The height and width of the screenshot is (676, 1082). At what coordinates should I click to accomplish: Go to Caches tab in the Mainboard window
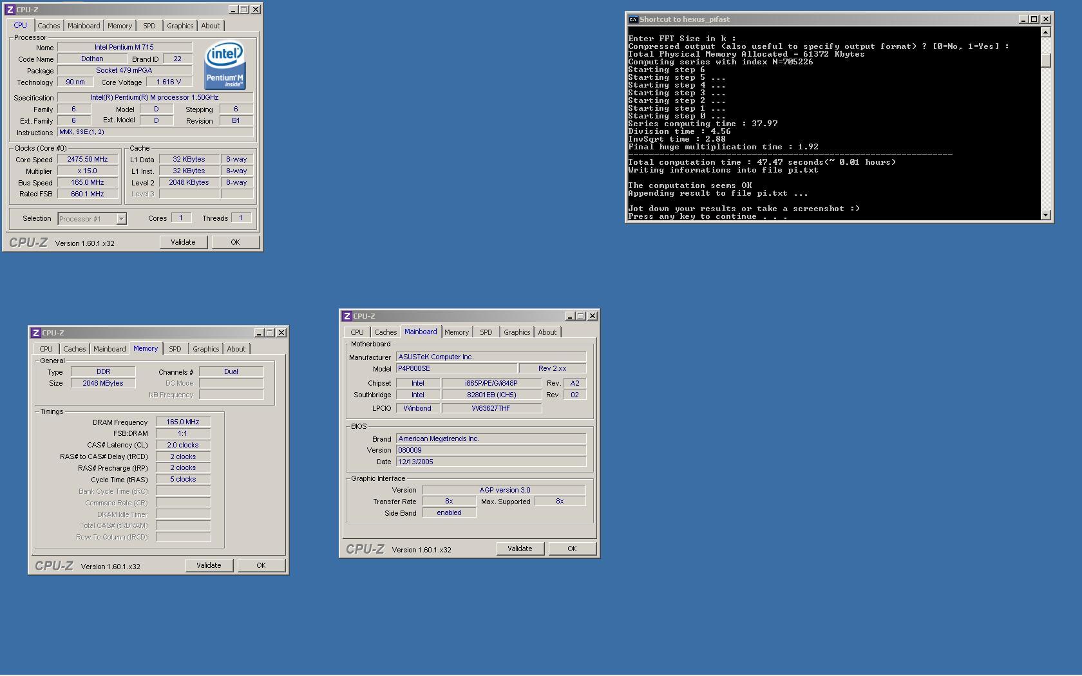tap(385, 332)
